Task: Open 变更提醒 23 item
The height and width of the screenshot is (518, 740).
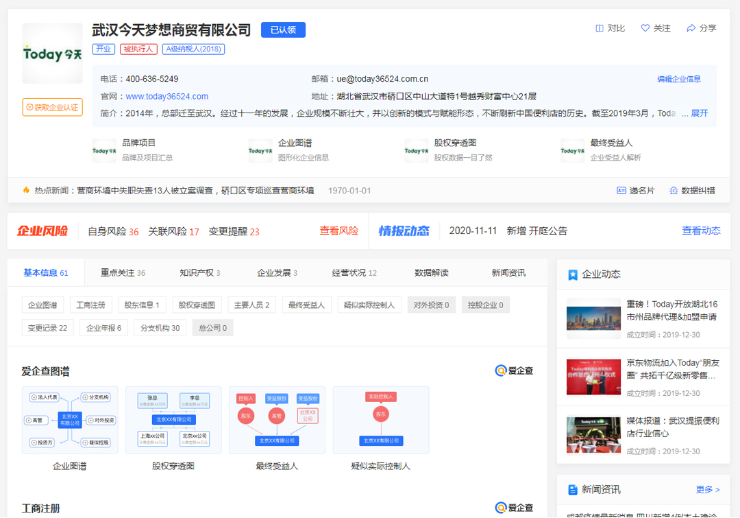Action: coord(234,232)
